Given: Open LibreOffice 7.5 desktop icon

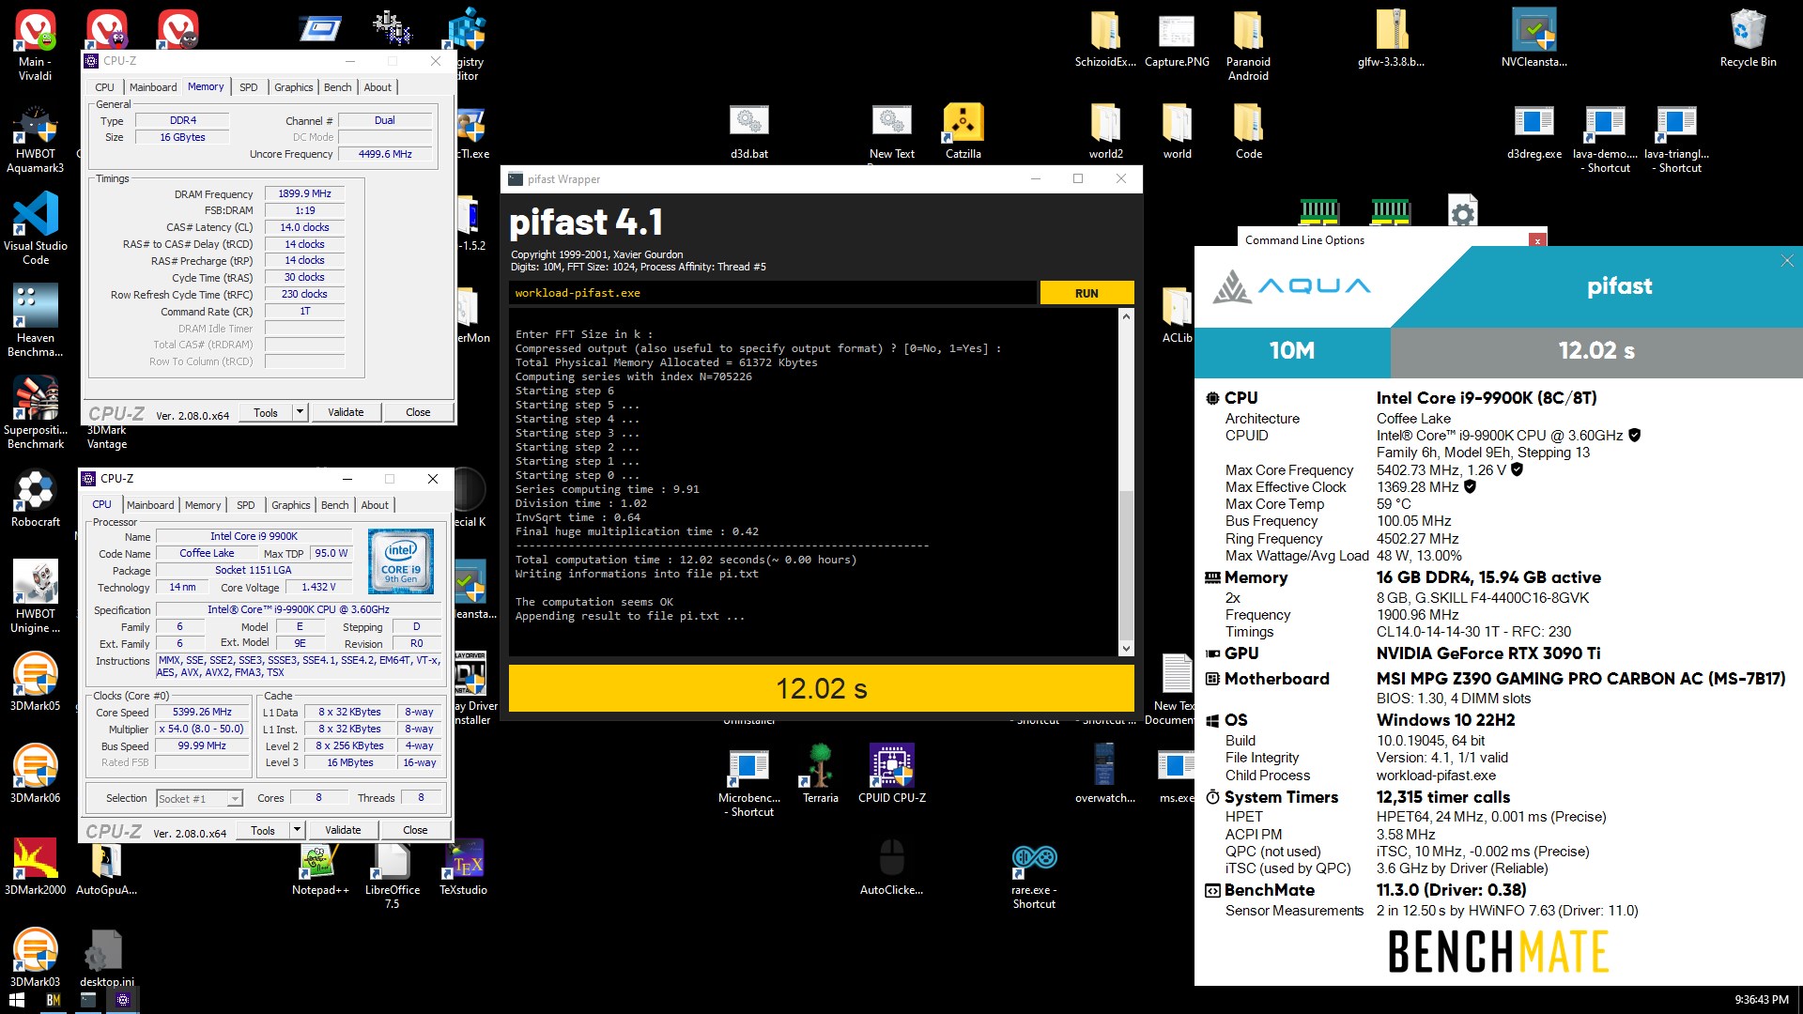Looking at the screenshot, I should 392,873.
